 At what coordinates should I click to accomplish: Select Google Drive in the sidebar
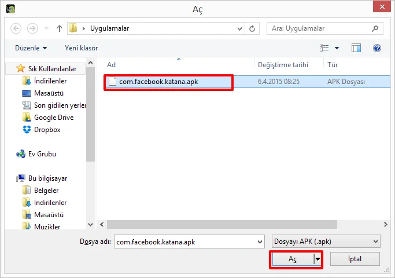click(x=53, y=118)
